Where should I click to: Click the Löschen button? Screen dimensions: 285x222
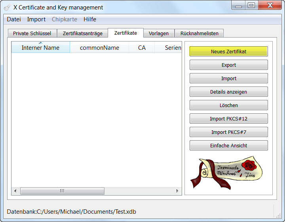[228, 105]
